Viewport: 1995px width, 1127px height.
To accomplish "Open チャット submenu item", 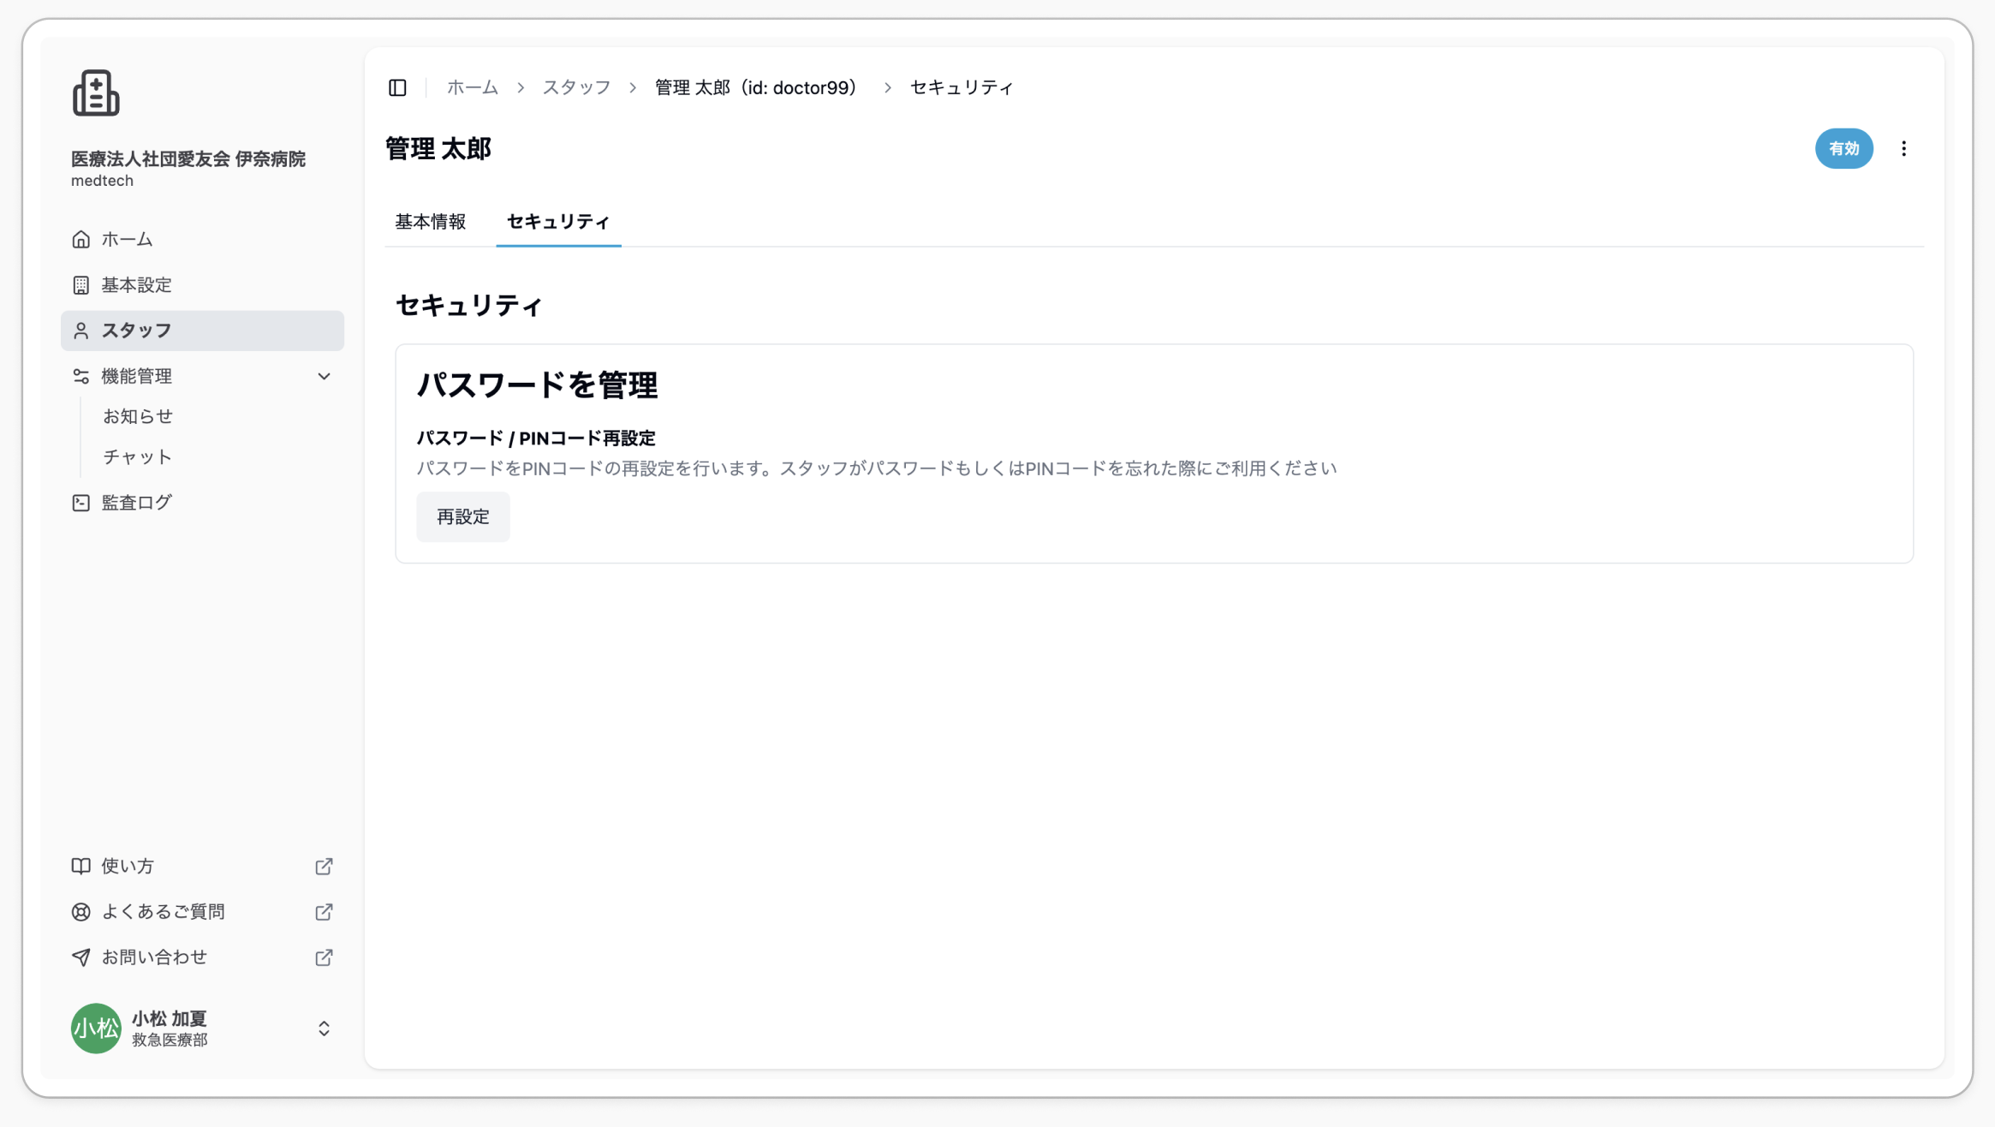I will point(138,456).
